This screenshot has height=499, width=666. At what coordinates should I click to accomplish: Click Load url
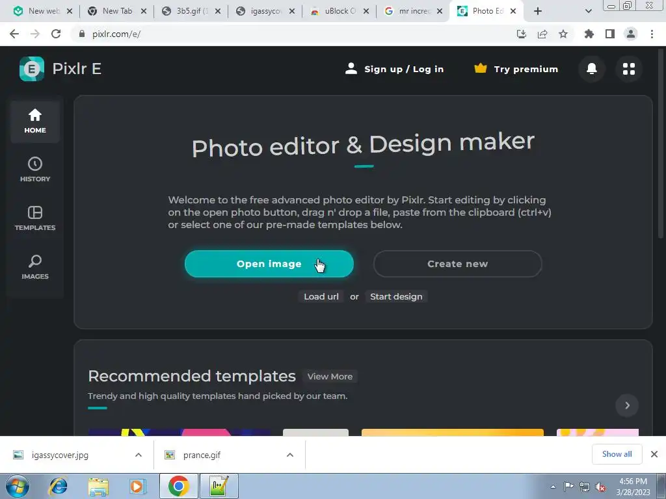pyautogui.click(x=321, y=296)
